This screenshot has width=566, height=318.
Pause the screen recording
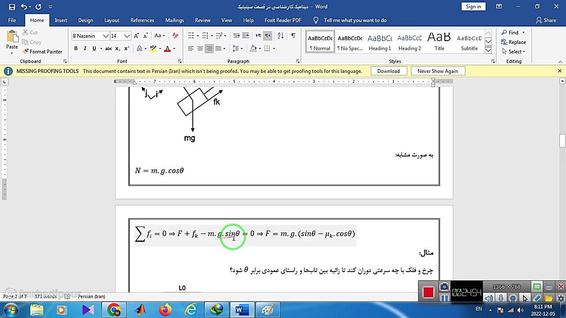point(444,298)
